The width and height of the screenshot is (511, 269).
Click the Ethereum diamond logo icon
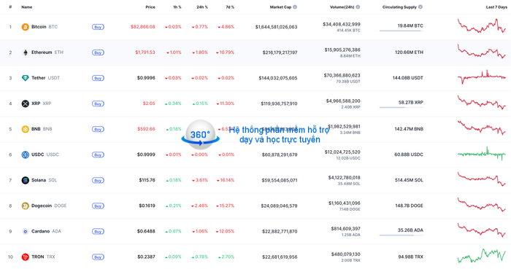[x=25, y=52]
